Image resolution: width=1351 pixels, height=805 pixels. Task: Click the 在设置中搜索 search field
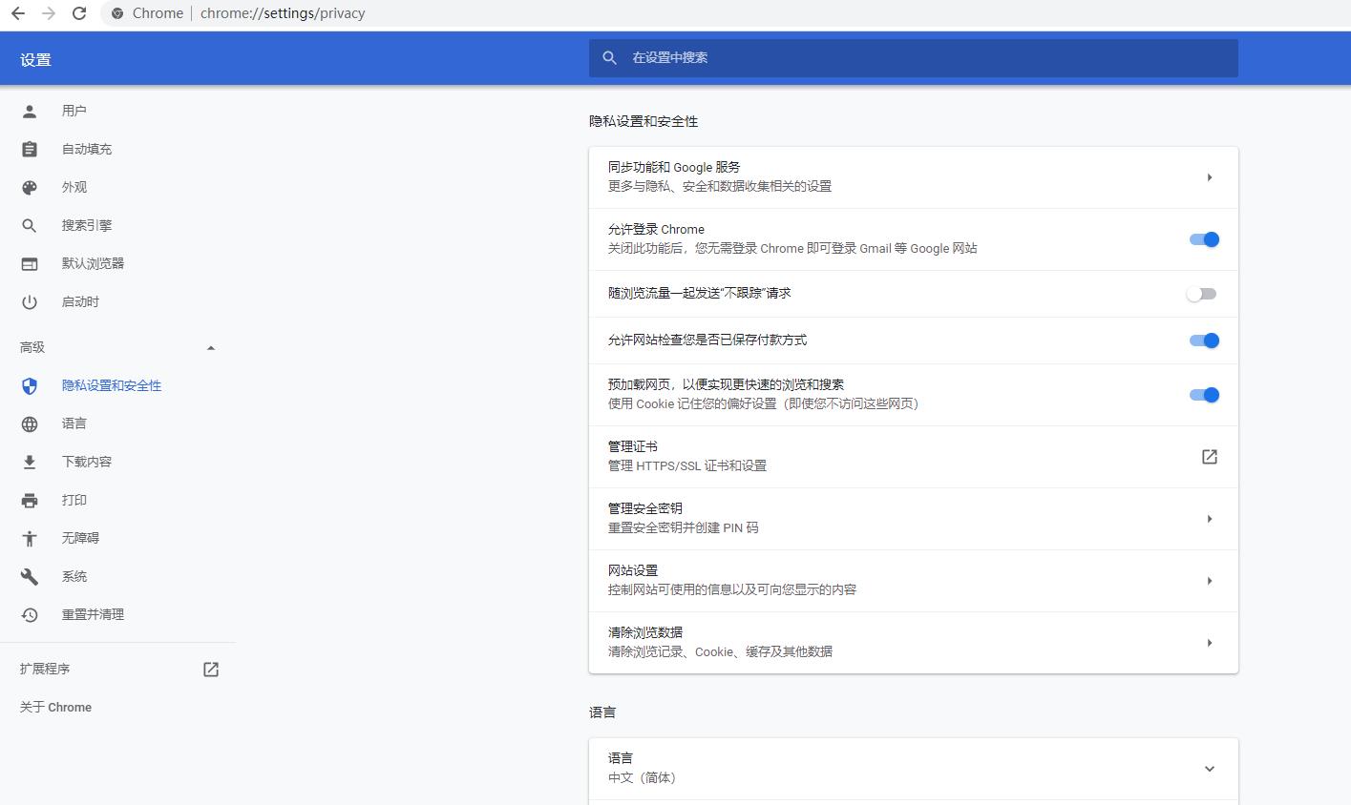point(912,57)
